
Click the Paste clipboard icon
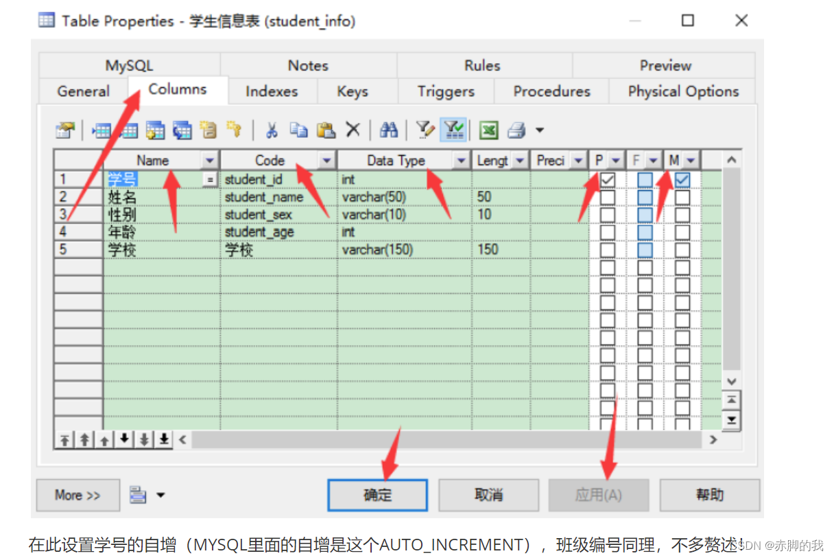pyautogui.click(x=326, y=130)
